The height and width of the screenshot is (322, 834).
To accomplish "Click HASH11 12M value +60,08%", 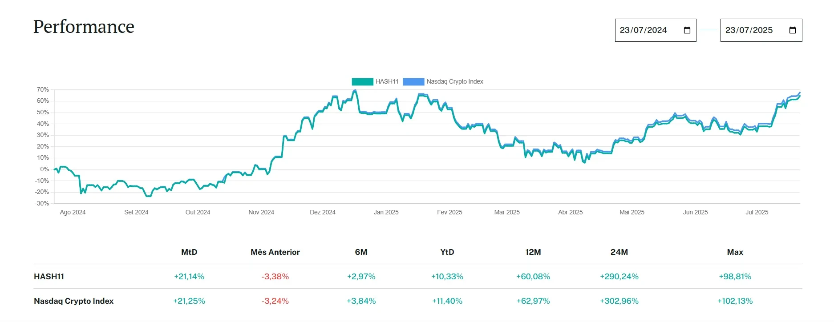I will click(533, 277).
